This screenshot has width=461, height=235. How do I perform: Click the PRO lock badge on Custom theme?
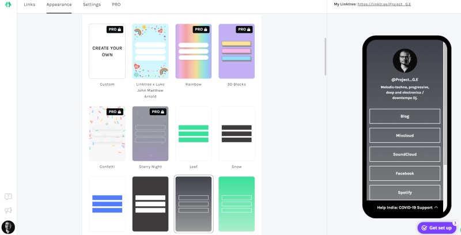(x=115, y=29)
